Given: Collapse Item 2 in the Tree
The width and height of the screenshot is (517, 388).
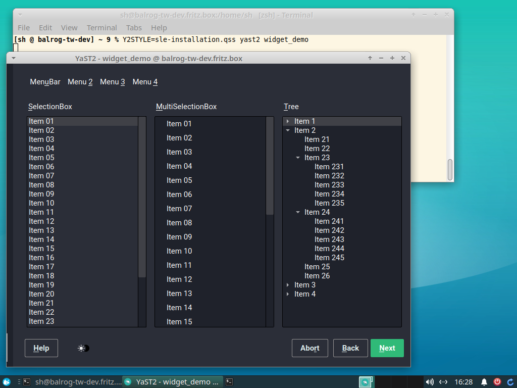Looking at the screenshot, I should tap(287, 130).
